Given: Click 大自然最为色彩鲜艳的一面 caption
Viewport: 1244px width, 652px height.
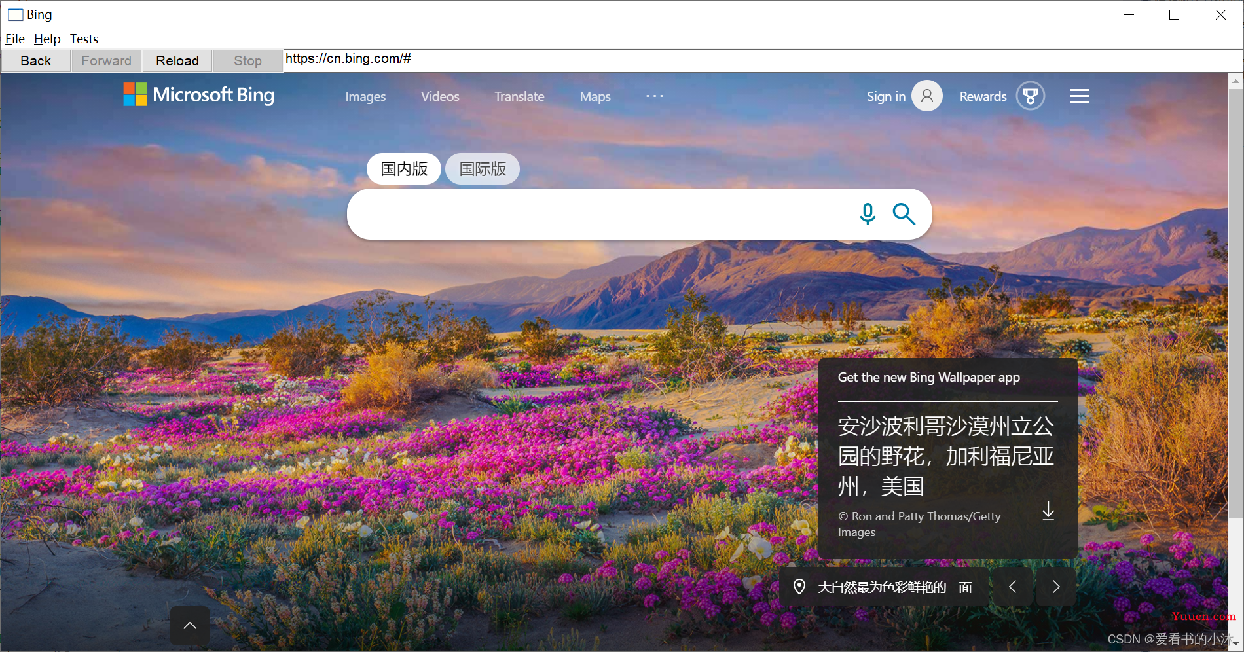Looking at the screenshot, I should coord(894,587).
